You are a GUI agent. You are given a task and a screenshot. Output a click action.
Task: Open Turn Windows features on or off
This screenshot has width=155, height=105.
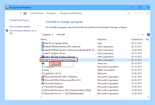(23, 32)
